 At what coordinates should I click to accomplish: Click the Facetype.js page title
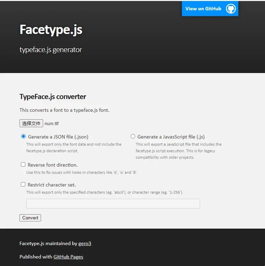coord(51,29)
